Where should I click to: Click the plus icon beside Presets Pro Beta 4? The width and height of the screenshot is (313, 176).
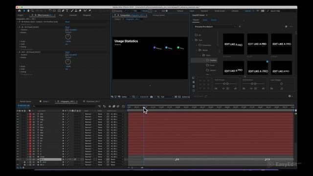click(240, 26)
